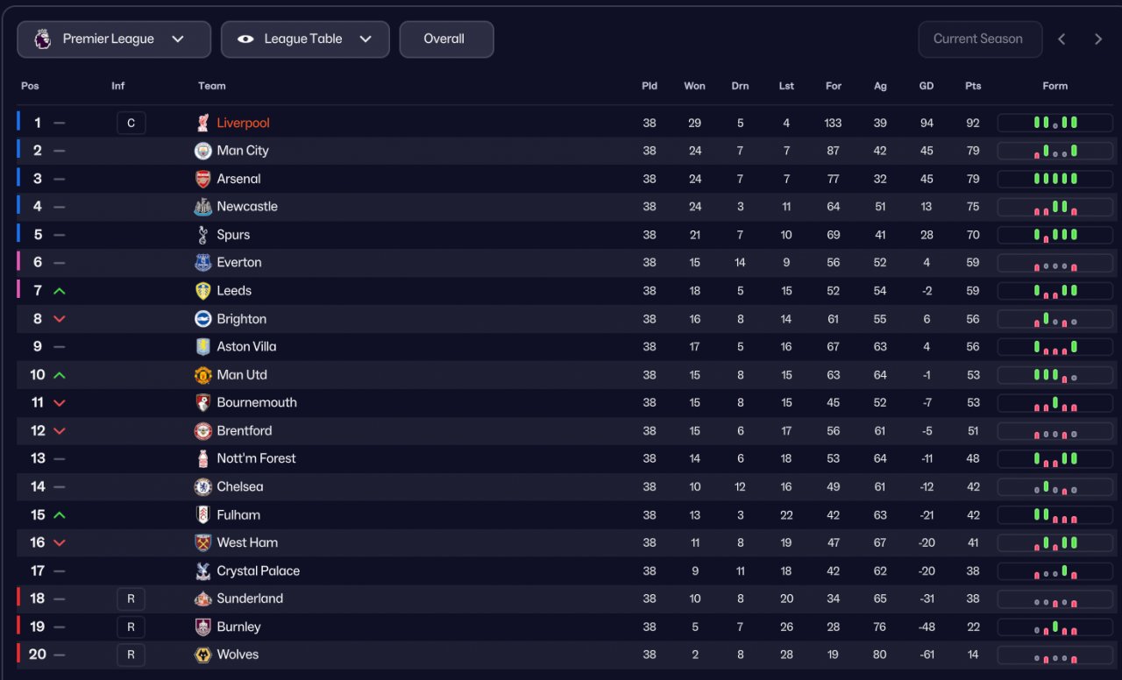The height and width of the screenshot is (680, 1122).
Task: Click the Form bar for Arsenal
Action: pos(1055,179)
